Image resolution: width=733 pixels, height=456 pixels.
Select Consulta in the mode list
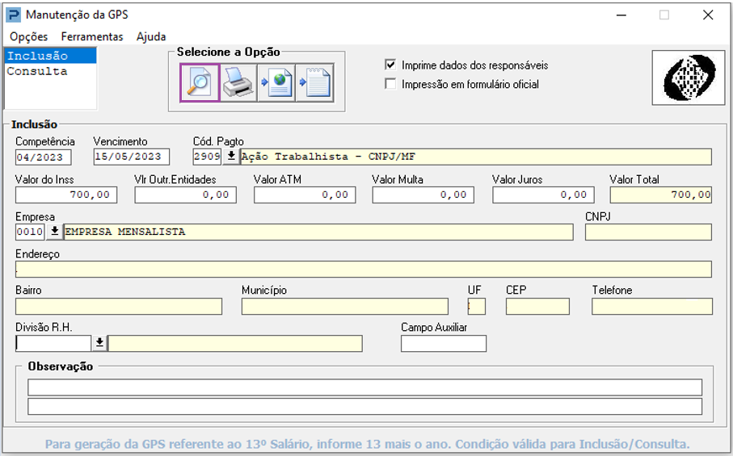(x=50, y=71)
